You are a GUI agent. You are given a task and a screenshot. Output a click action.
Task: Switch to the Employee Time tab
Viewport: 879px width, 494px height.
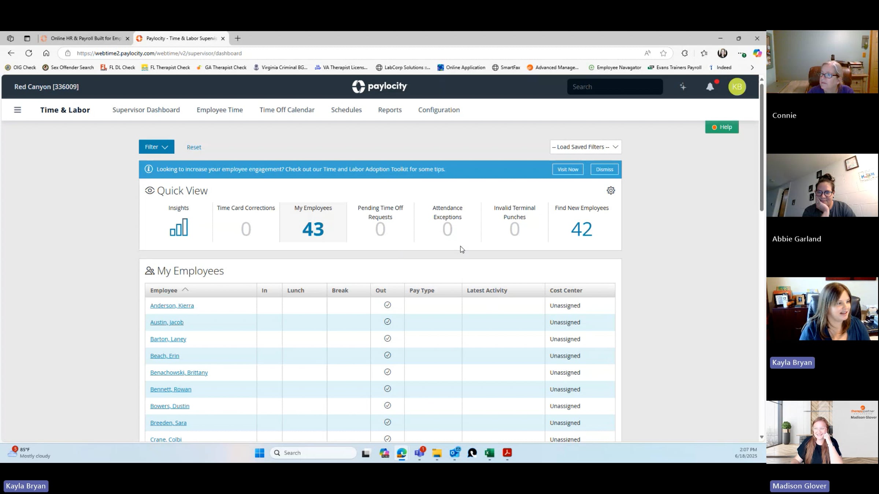pos(219,110)
